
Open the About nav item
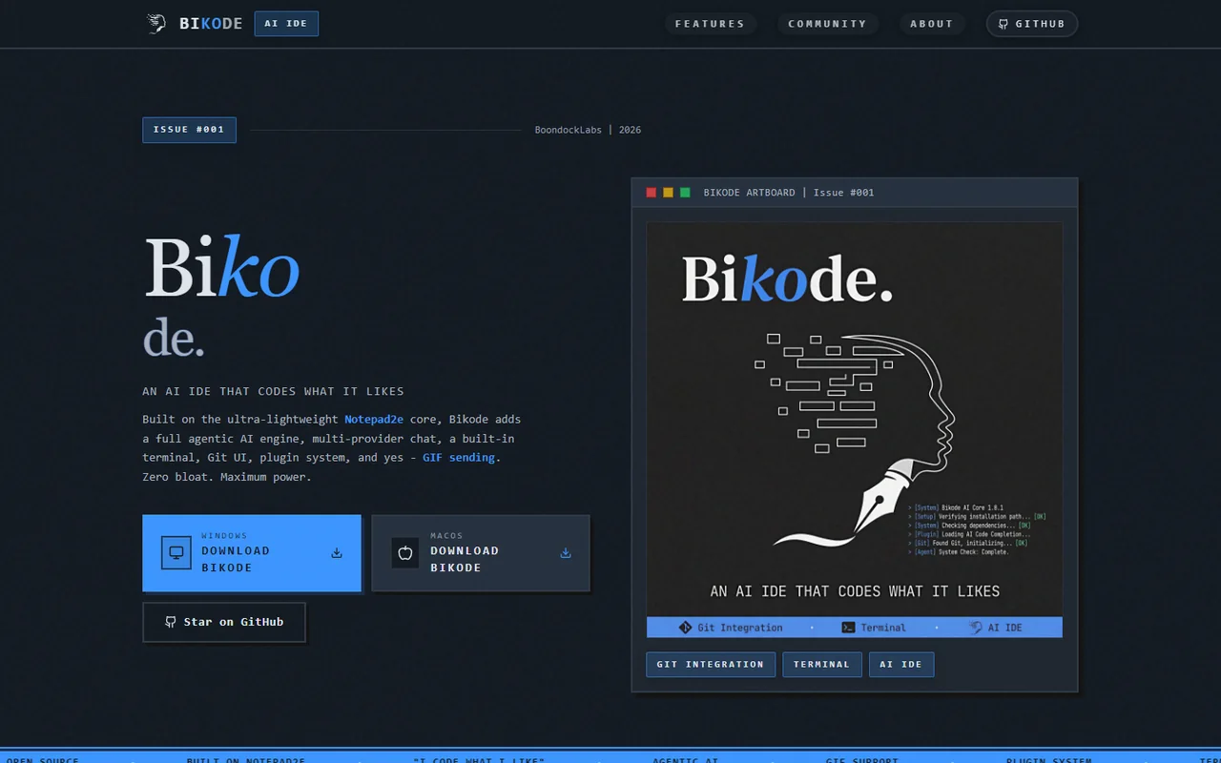coord(932,24)
